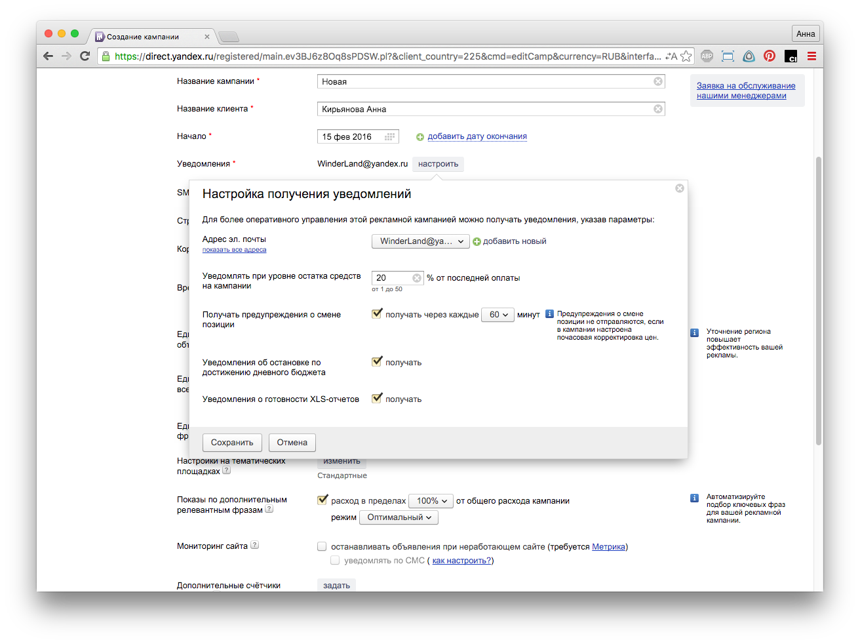Click the Pinterest extension icon
The width and height of the screenshot is (860, 644).
coord(770,56)
